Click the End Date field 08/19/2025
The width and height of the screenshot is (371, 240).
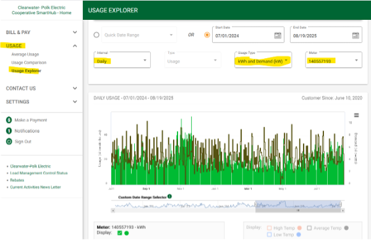coord(326,35)
